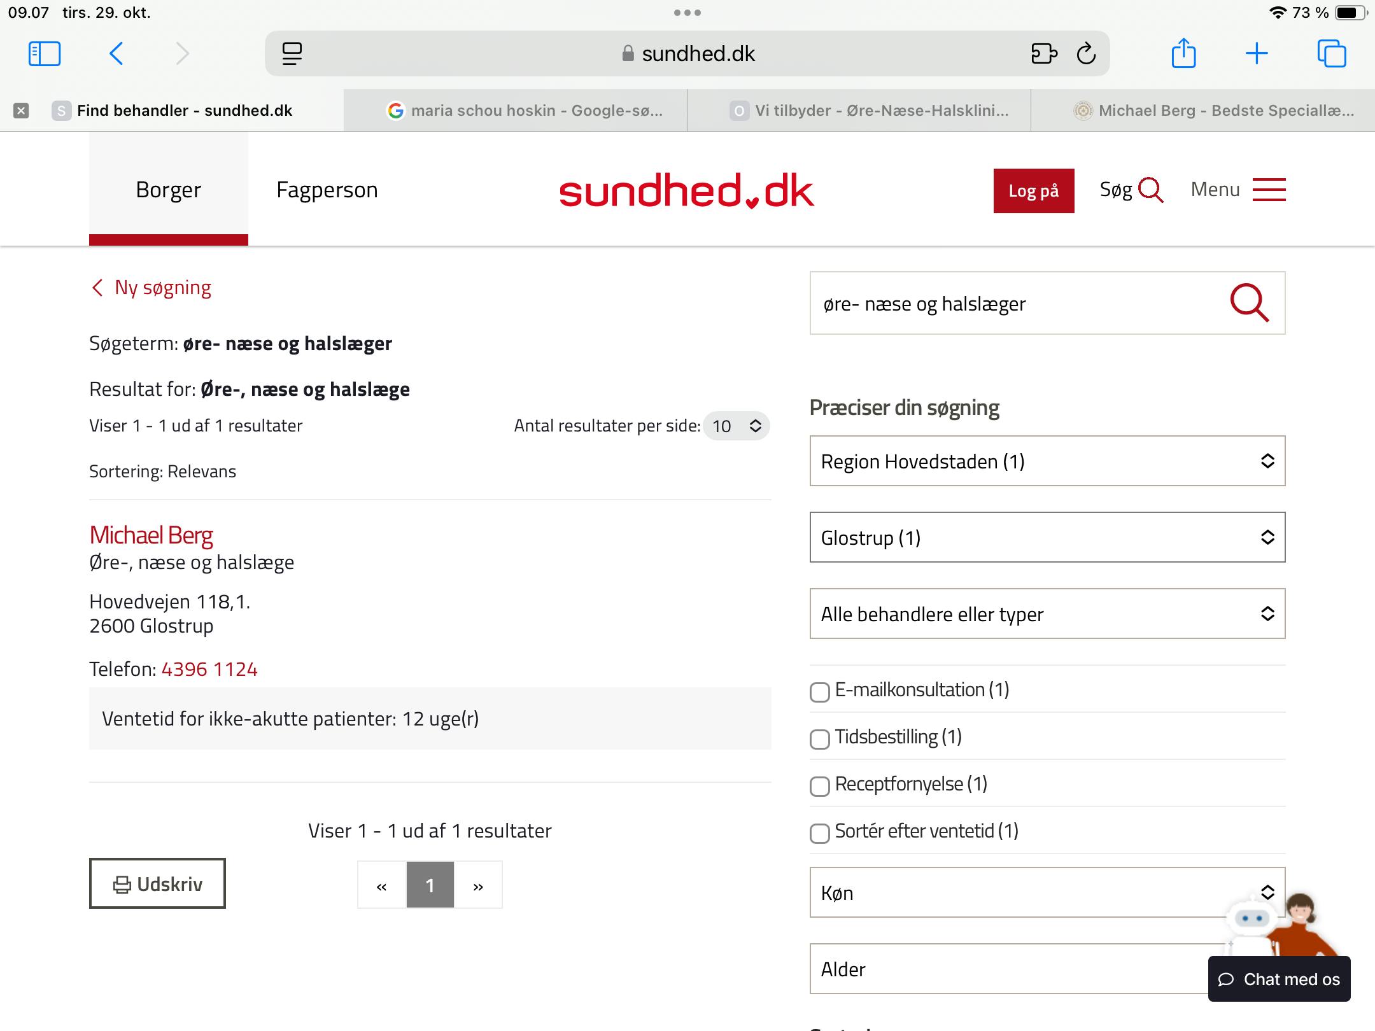Open a new tab with plus icon
1375x1031 pixels.
click(1257, 53)
